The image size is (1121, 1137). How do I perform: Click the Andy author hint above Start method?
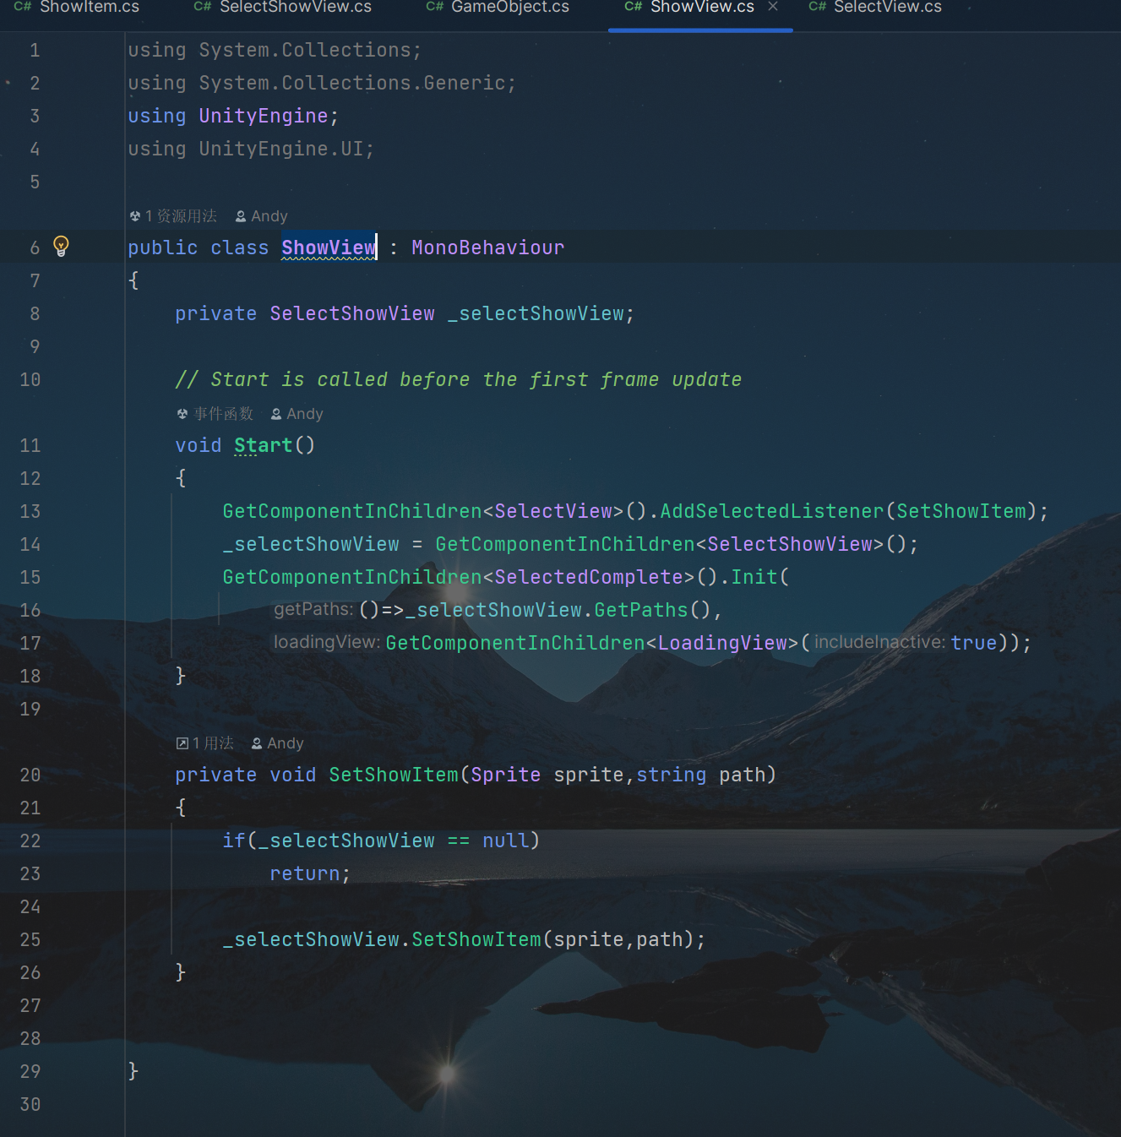(x=297, y=414)
